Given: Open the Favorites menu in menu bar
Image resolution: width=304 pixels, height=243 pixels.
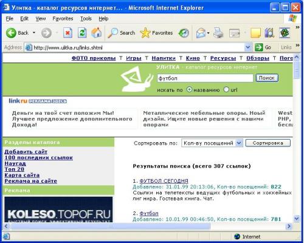Looking at the screenshot, I should 63,19.
